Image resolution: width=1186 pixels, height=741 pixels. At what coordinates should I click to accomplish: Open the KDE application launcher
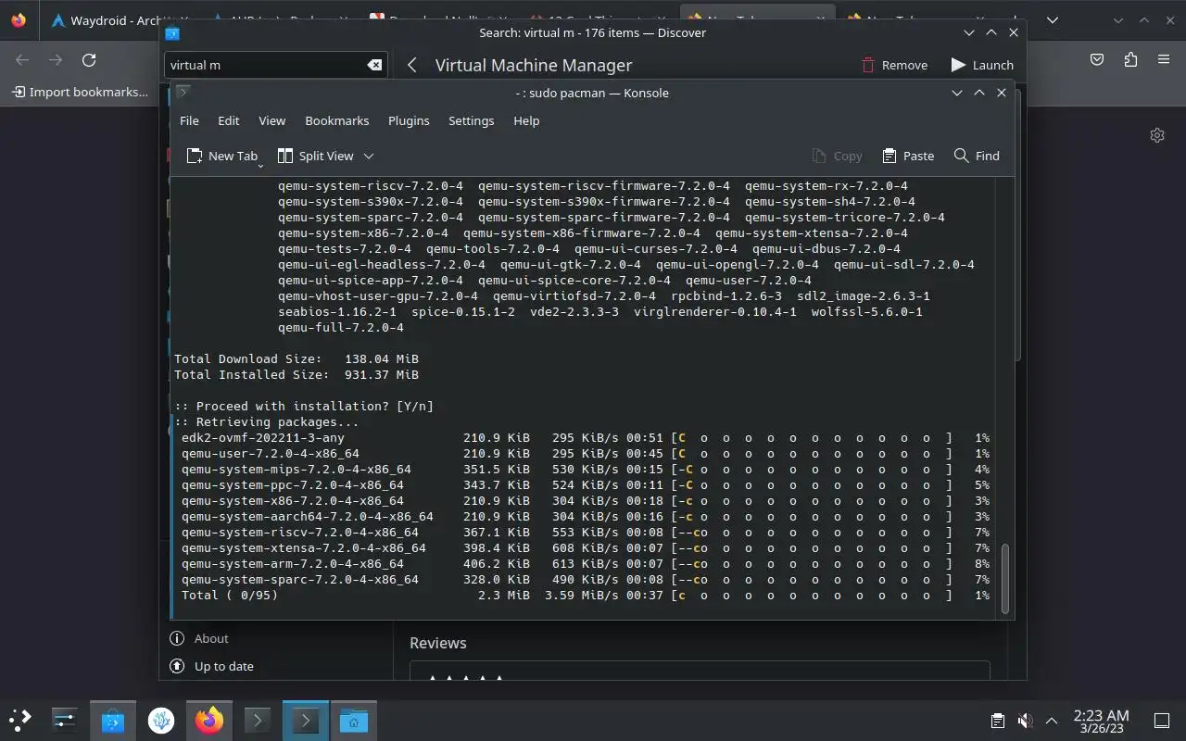20,720
